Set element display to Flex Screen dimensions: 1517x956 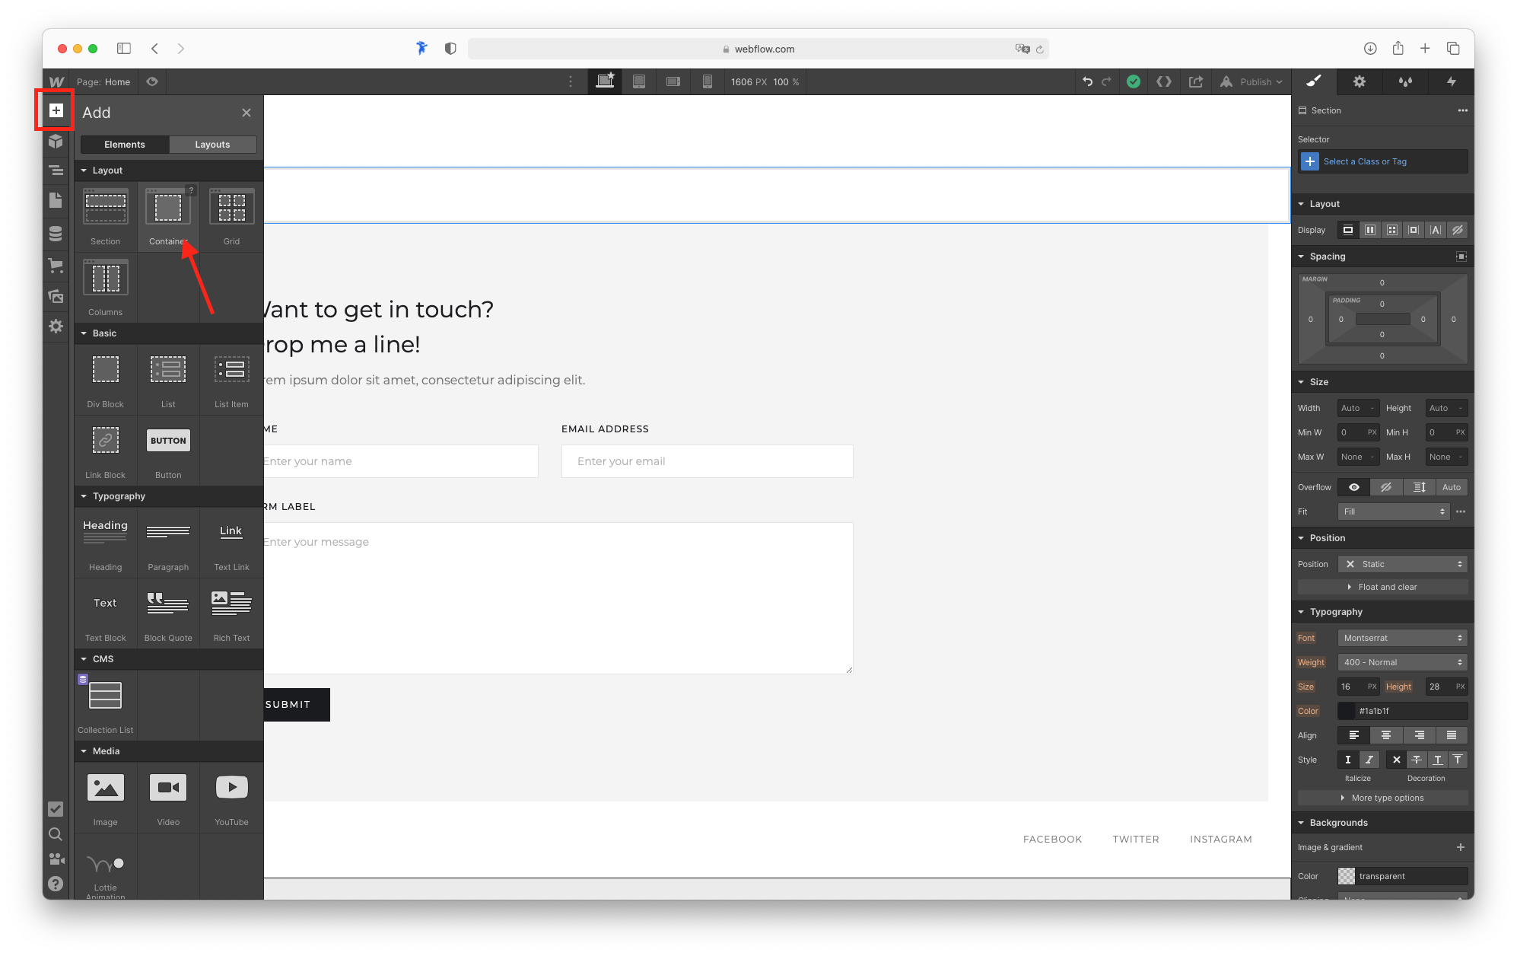pos(1370,229)
